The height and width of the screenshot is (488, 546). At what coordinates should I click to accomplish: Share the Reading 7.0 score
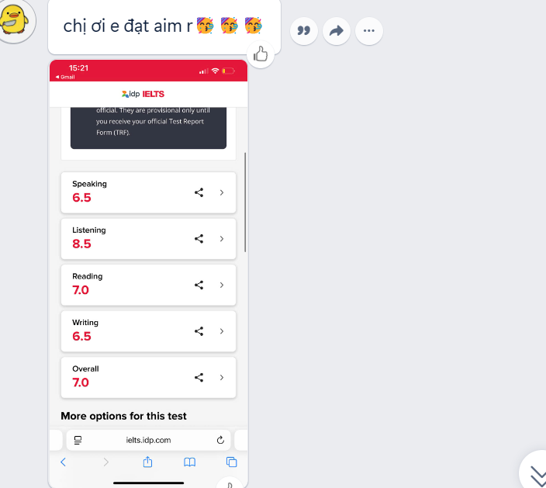199,285
